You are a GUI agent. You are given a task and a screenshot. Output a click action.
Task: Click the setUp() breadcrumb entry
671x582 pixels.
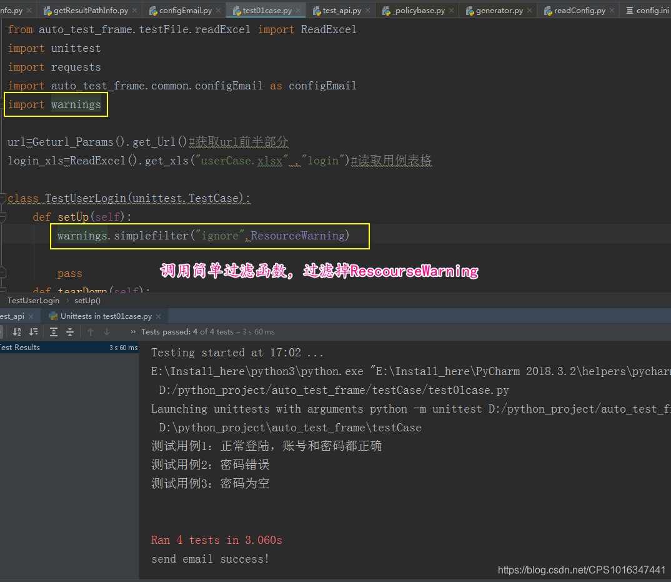87,301
